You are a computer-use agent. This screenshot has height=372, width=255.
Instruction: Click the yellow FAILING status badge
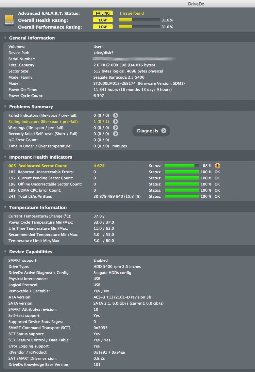click(x=103, y=13)
